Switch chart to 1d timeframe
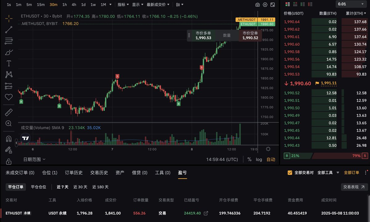The height and width of the screenshot is (222, 370). click(x=83, y=5)
